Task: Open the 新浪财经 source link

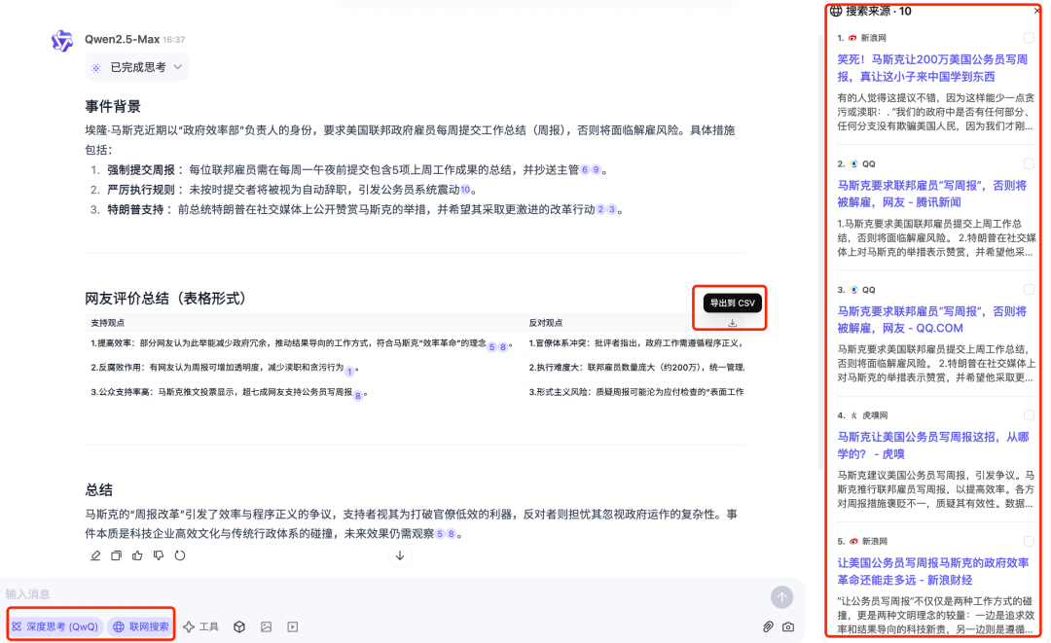Action: point(933,571)
